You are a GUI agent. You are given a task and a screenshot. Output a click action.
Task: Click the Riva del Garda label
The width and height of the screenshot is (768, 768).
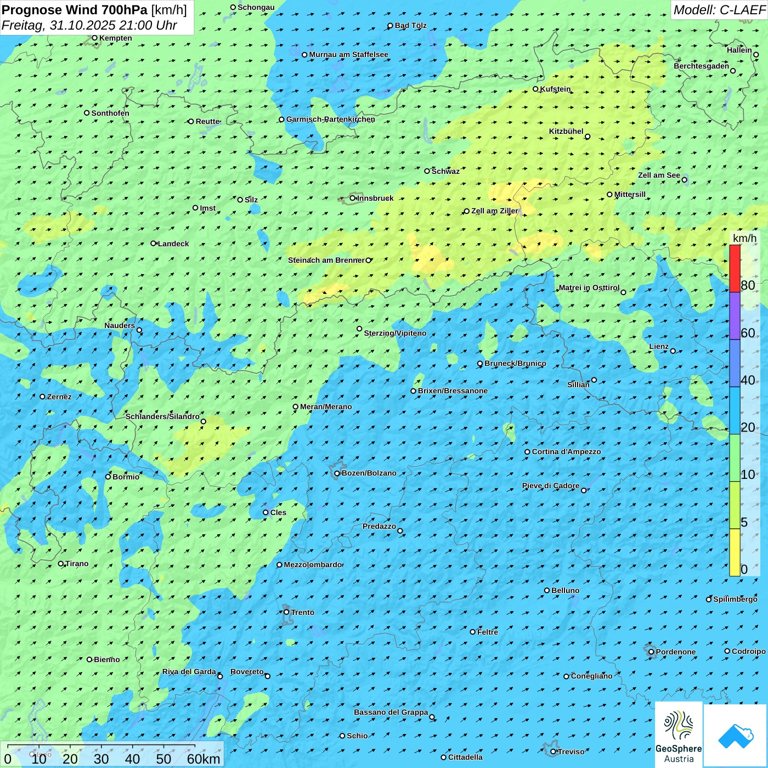pyautogui.click(x=189, y=671)
